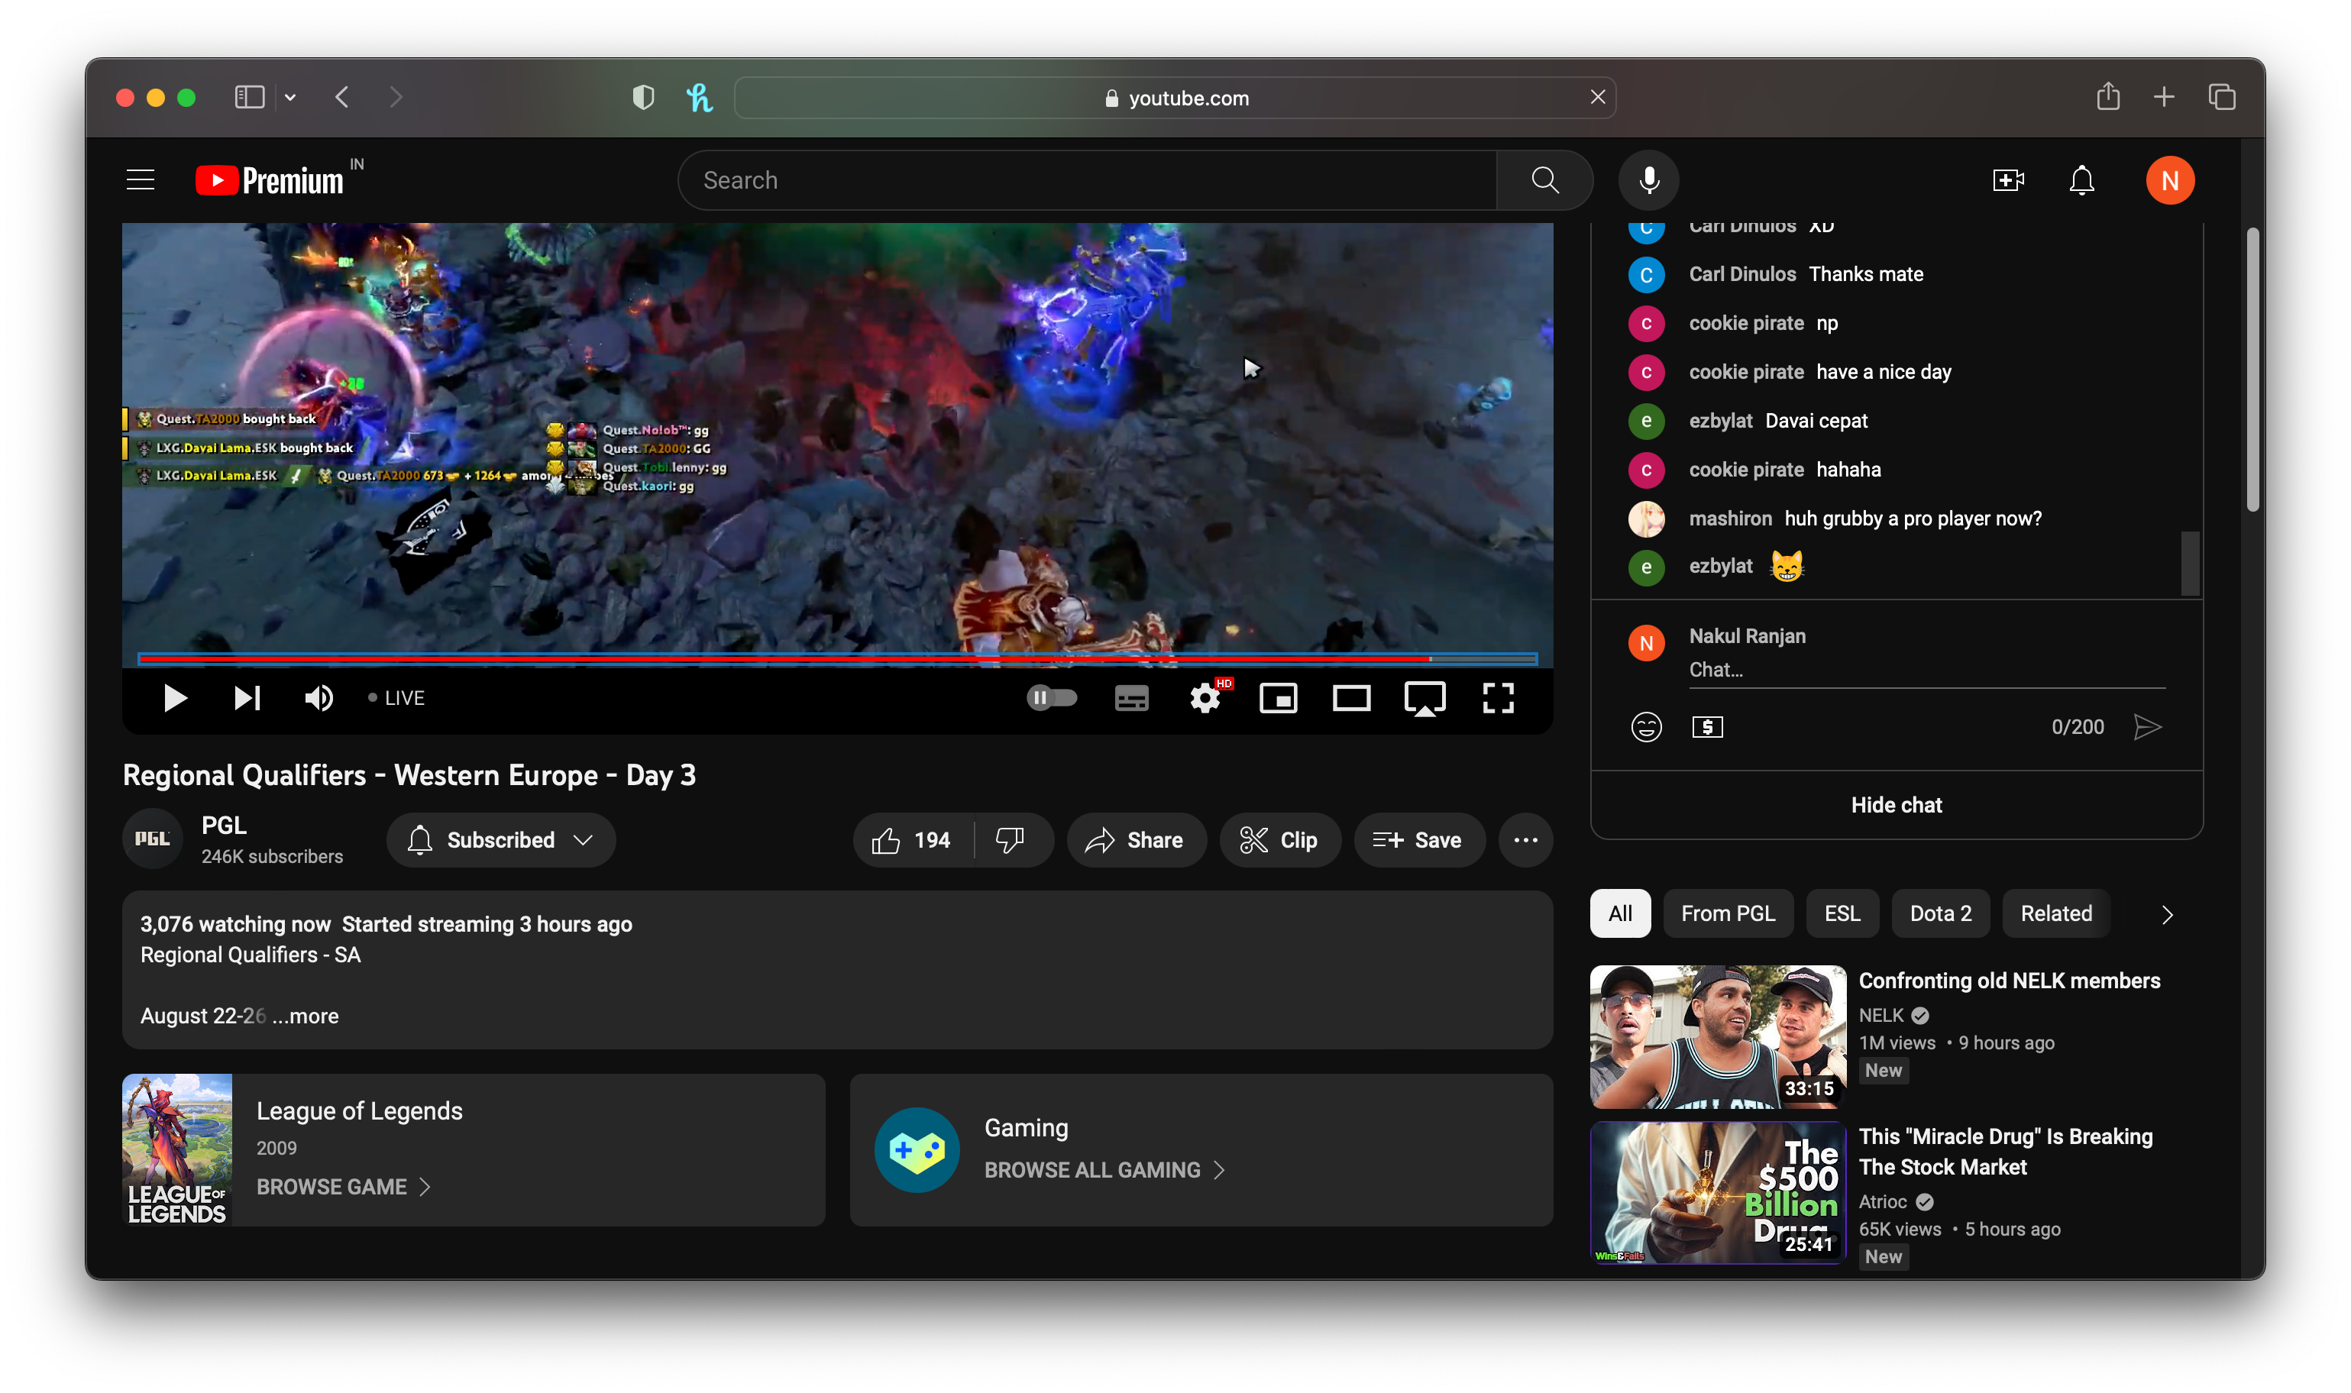
Task: Open player settings gear
Action: click(x=1205, y=697)
